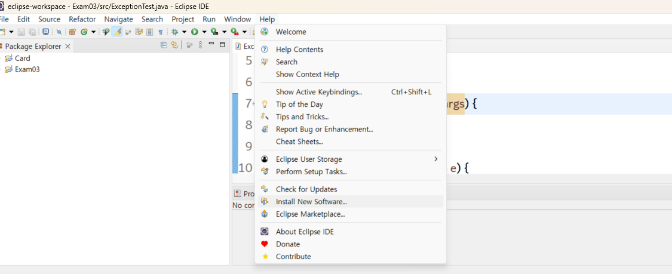
Task: Close the Help menu via Help header
Action: click(267, 19)
